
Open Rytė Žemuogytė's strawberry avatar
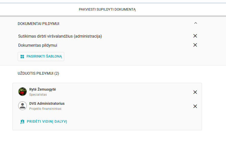point(22,92)
